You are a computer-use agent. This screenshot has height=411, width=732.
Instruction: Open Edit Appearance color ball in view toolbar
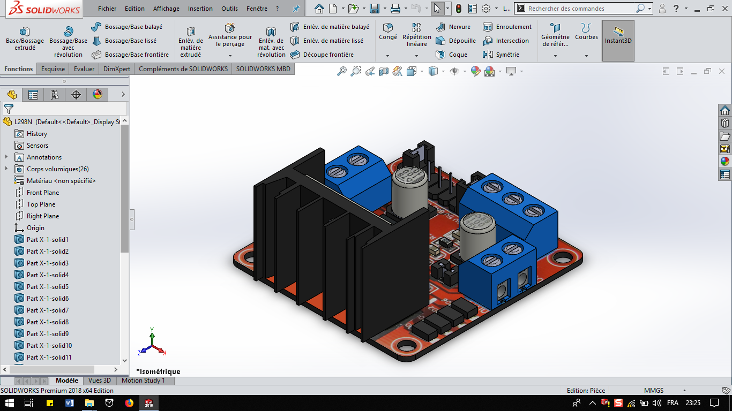[476, 71]
